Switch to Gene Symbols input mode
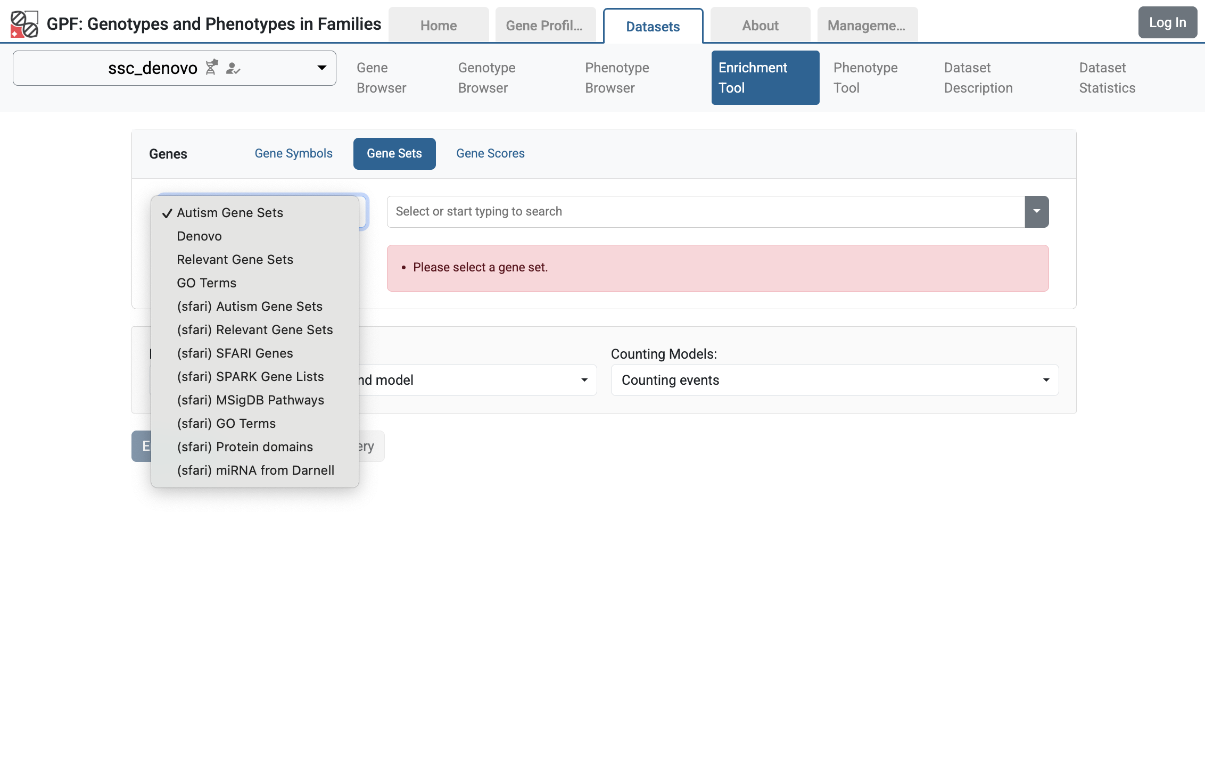This screenshot has height=777, width=1205. (293, 153)
